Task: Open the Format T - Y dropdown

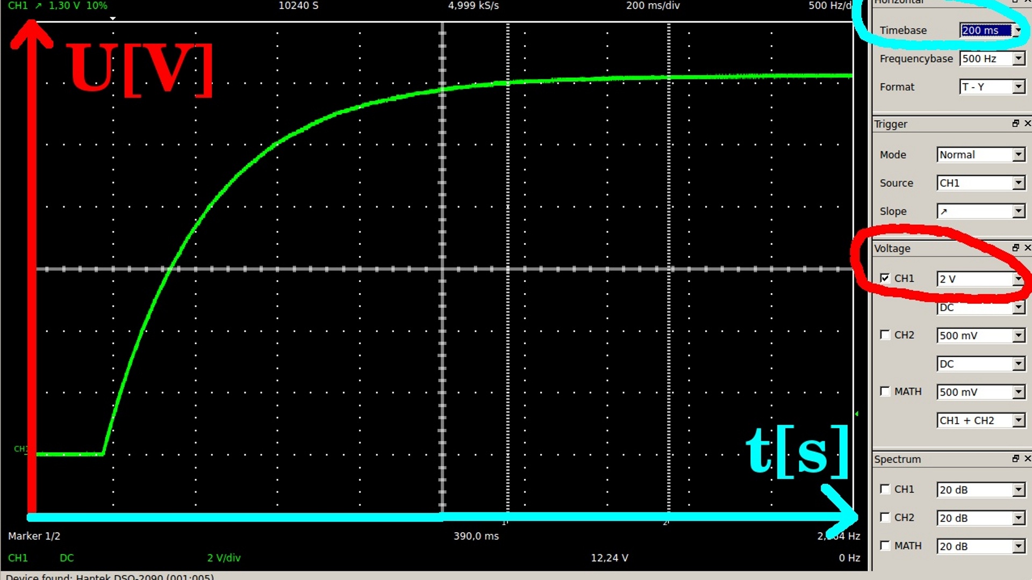Action: click(1018, 87)
